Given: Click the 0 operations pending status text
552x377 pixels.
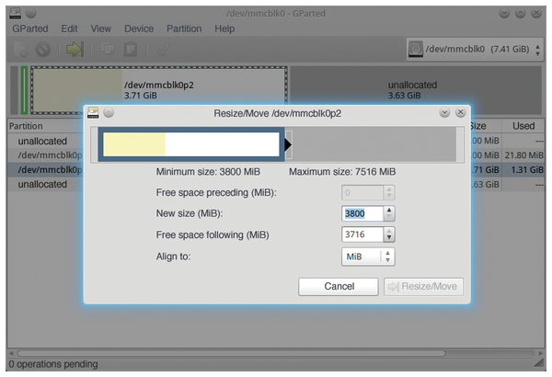Looking at the screenshot, I should tap(53, 364).
